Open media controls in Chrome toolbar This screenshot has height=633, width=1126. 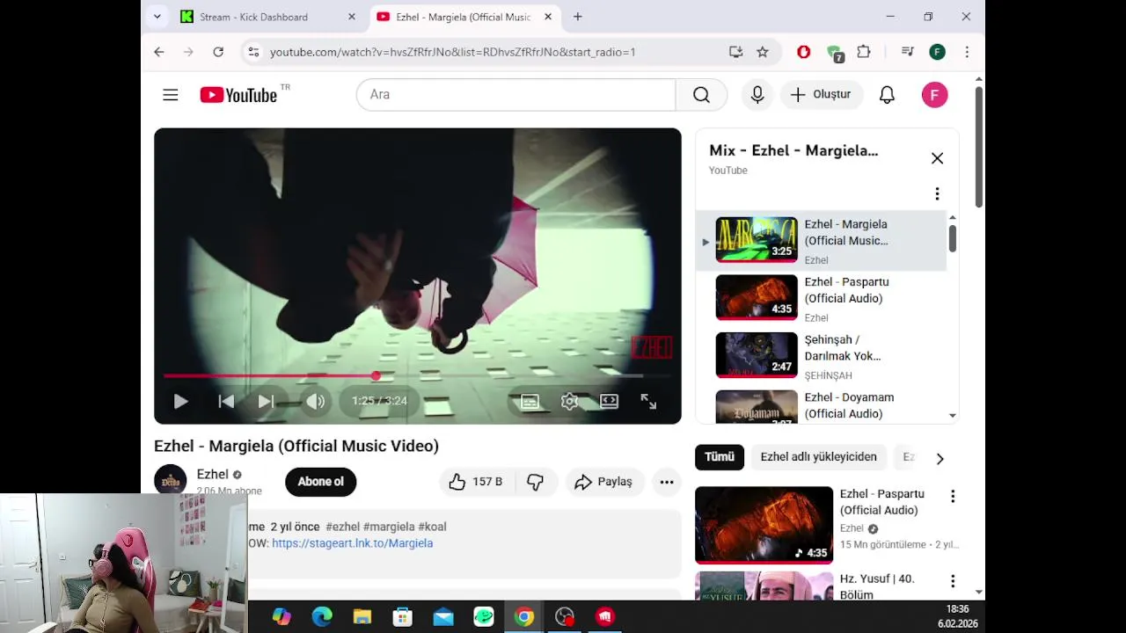coord(907,52)
